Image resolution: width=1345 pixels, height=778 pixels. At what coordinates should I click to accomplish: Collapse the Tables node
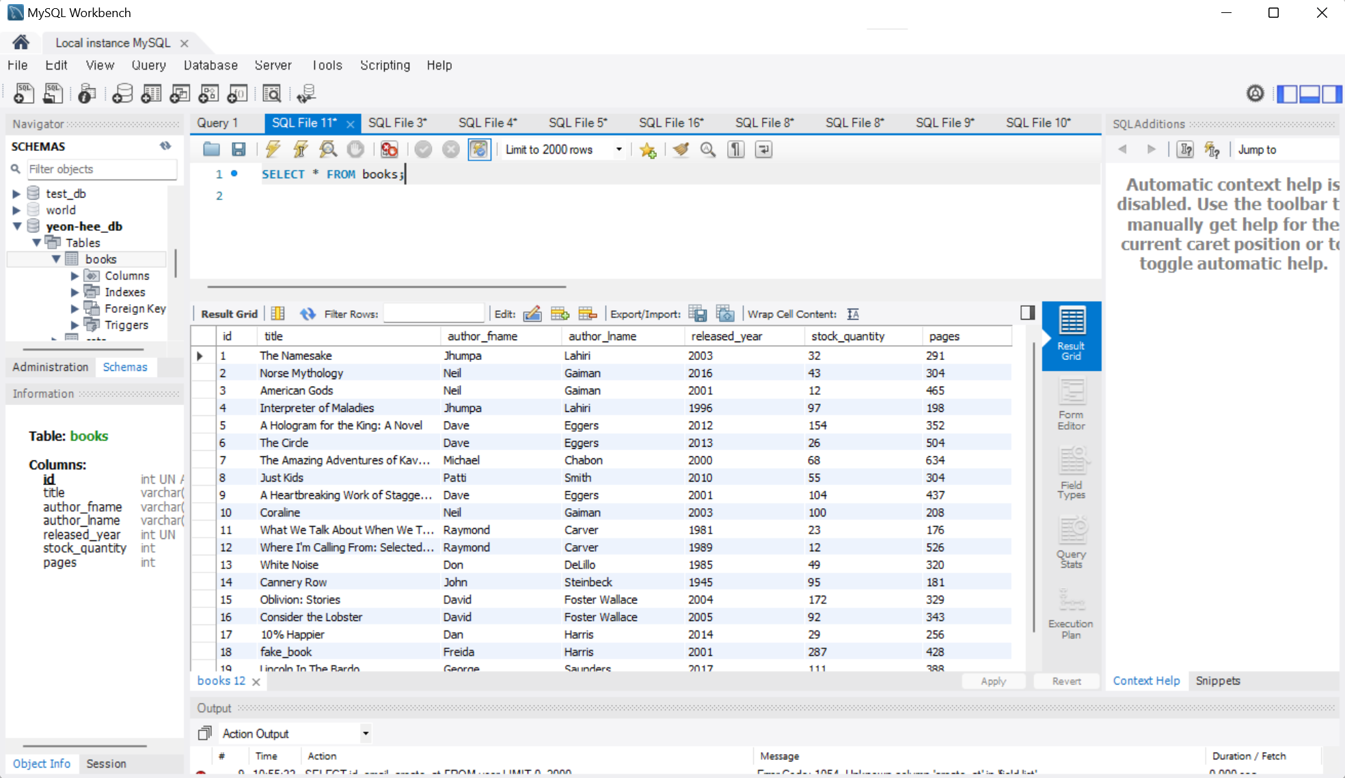pyautogui.click(x=36, y=242)
